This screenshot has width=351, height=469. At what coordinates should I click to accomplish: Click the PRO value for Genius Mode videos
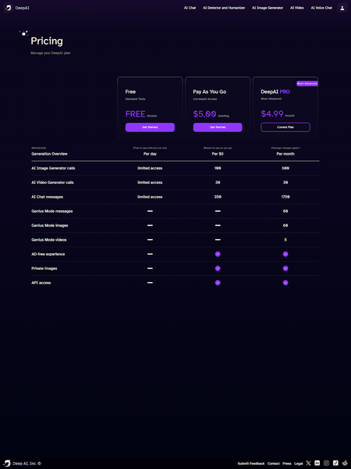pos(285,240)
